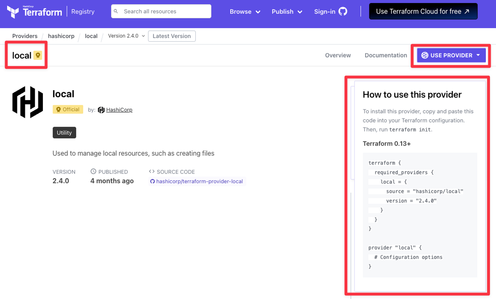Click the Terraform logo in header
Image resolution: width=496 pixels, height=299 pixels.
click(x=35, y=11)
